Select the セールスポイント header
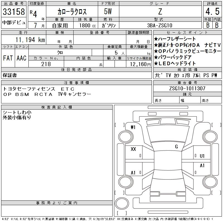Screen dimensions: 223x223 (187, 33)
